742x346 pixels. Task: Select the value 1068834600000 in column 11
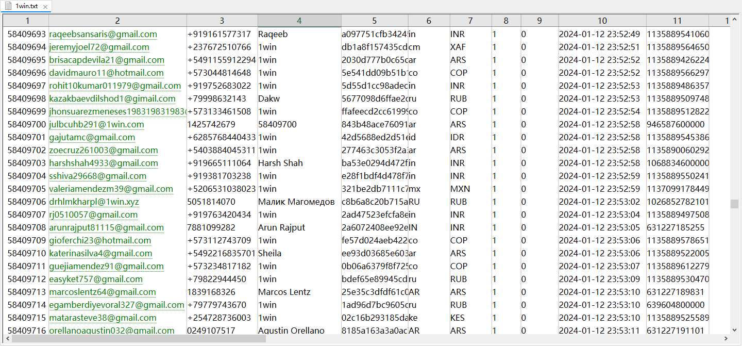[x=678, y=163]
